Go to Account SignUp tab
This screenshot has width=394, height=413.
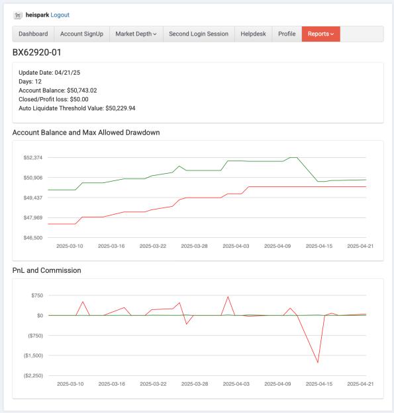(x=82, y=34)
